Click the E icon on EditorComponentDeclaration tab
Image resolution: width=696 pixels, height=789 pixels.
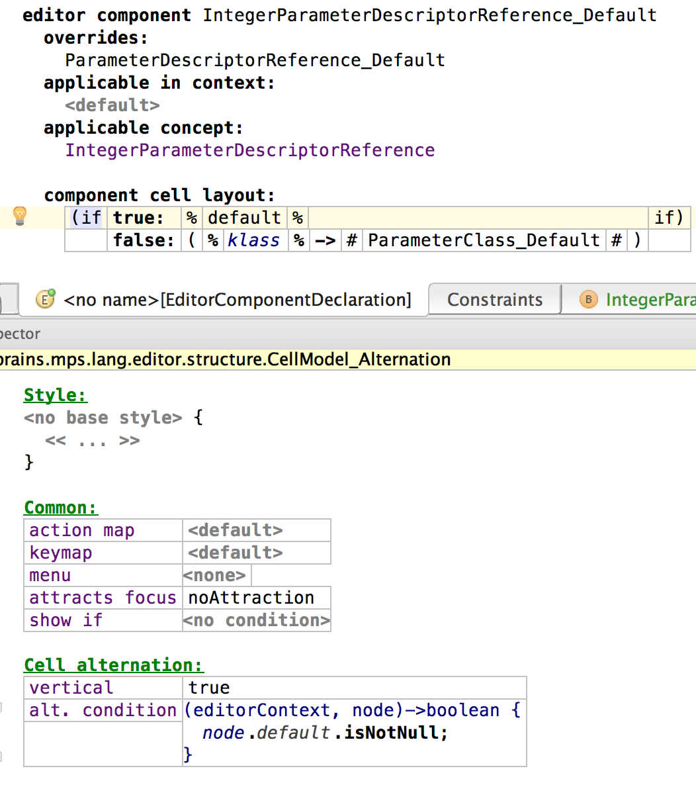[x=45, y=300]
